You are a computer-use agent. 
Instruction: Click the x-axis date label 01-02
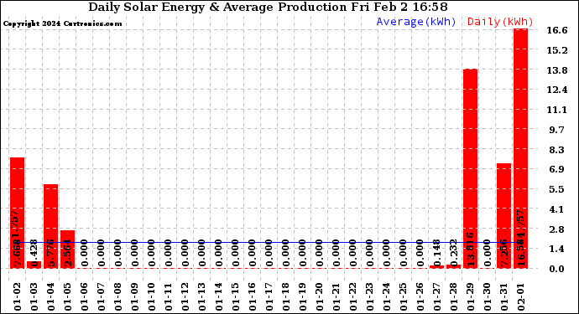click(x=18, y=297)
